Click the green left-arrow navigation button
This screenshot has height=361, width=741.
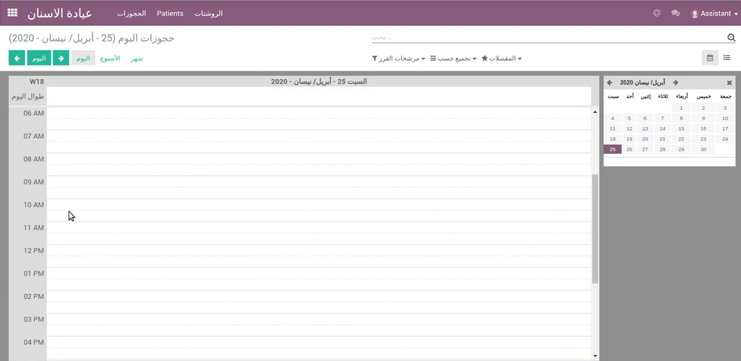17,58
